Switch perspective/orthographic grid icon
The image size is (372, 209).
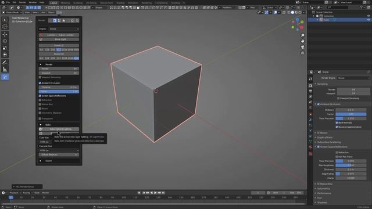tap(302, 53)
